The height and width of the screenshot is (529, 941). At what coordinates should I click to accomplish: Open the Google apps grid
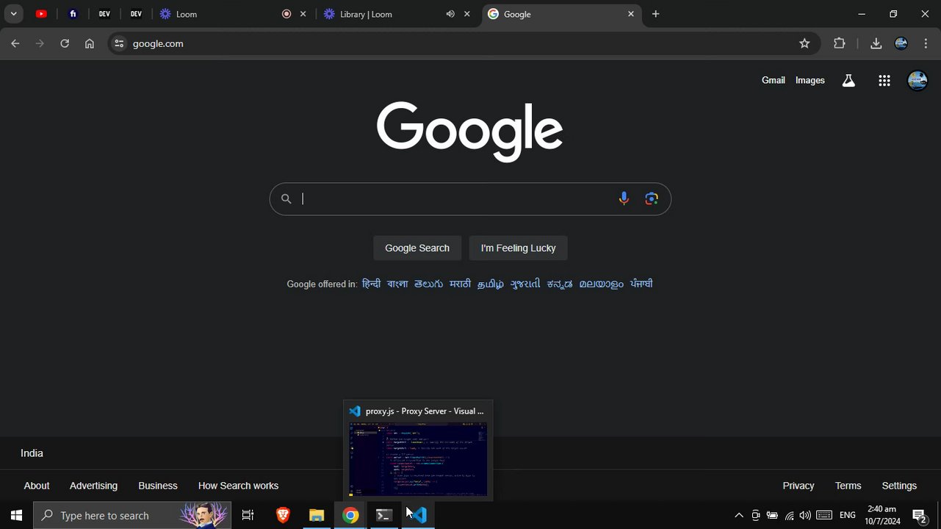coord(884,81)
